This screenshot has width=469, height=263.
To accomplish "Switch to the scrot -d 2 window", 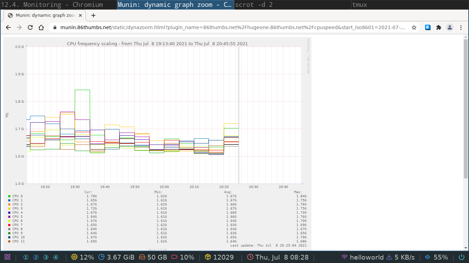I will [293, 5].
